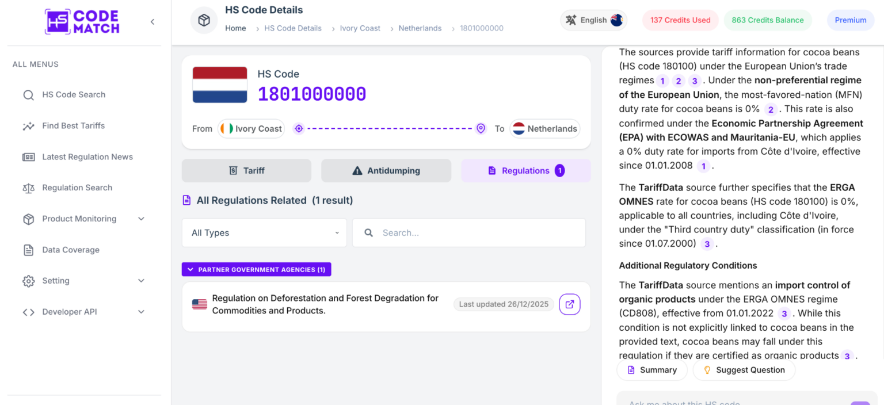Image resolution: width=884 pixels, height=405 pixels.
Task: Click the Find Best Tariffs chart icon
Action: coord(28,126)
